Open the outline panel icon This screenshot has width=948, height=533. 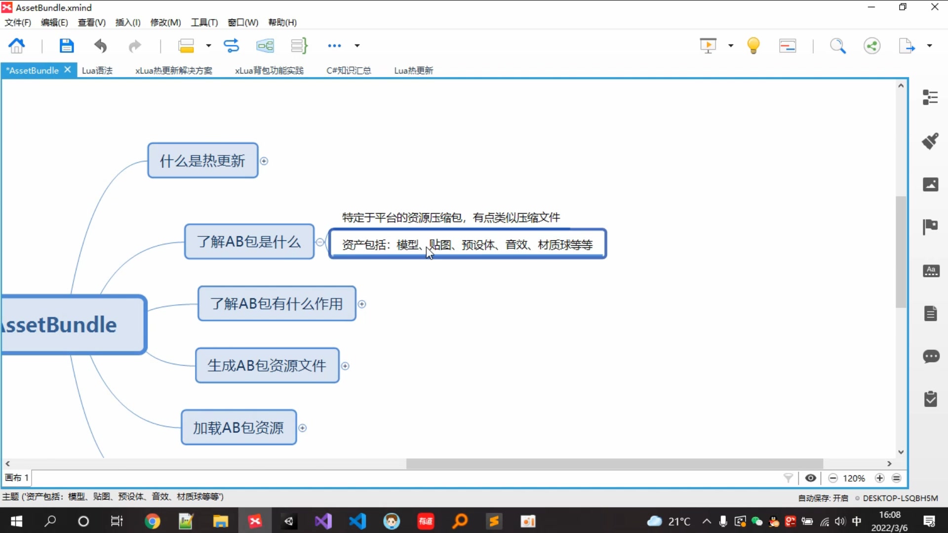coord(930,97)
